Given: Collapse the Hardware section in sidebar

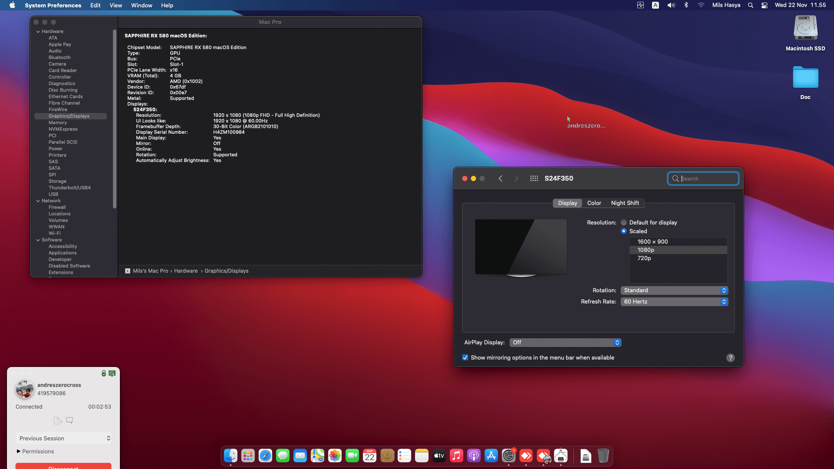Looking at the screenshot, I should [38, 31].
